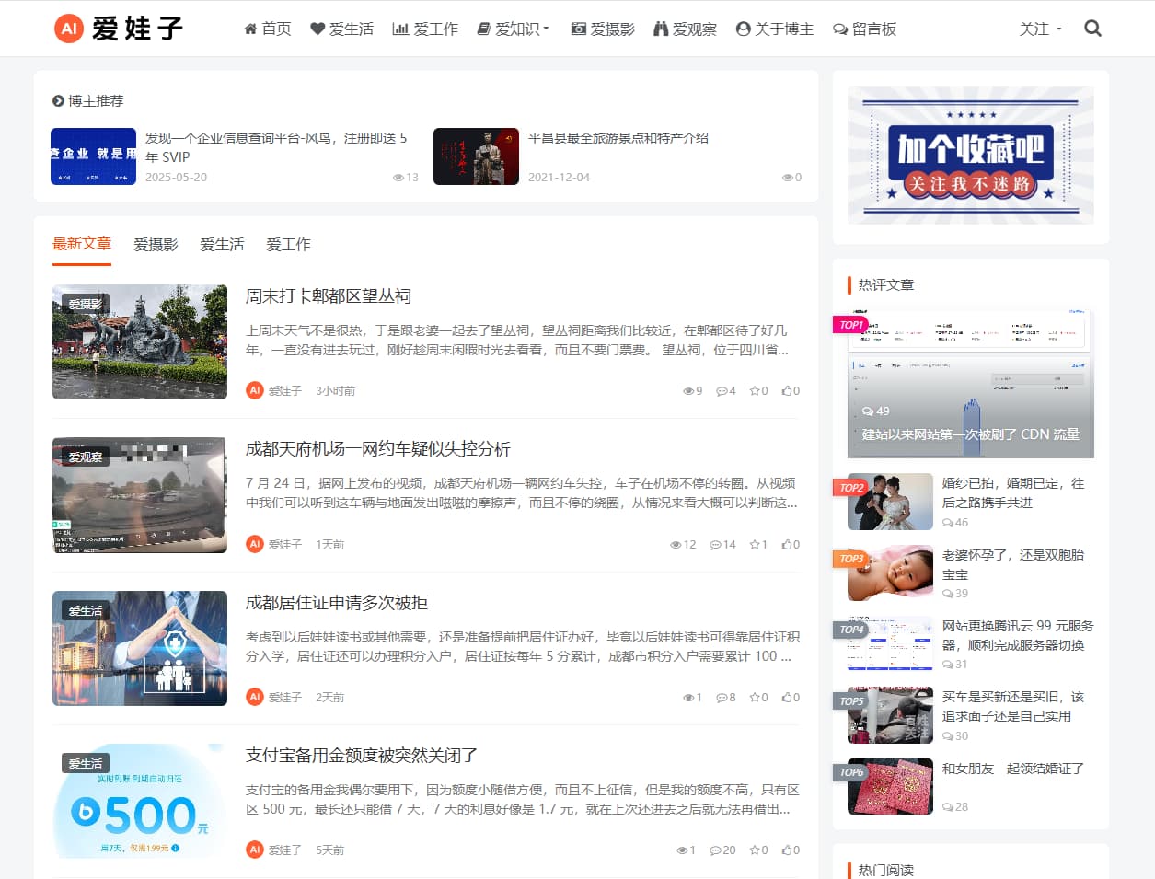Click the comment count icon on 望丛祠 article
This screenshot has height=879, width=1155.
(722, 391)
